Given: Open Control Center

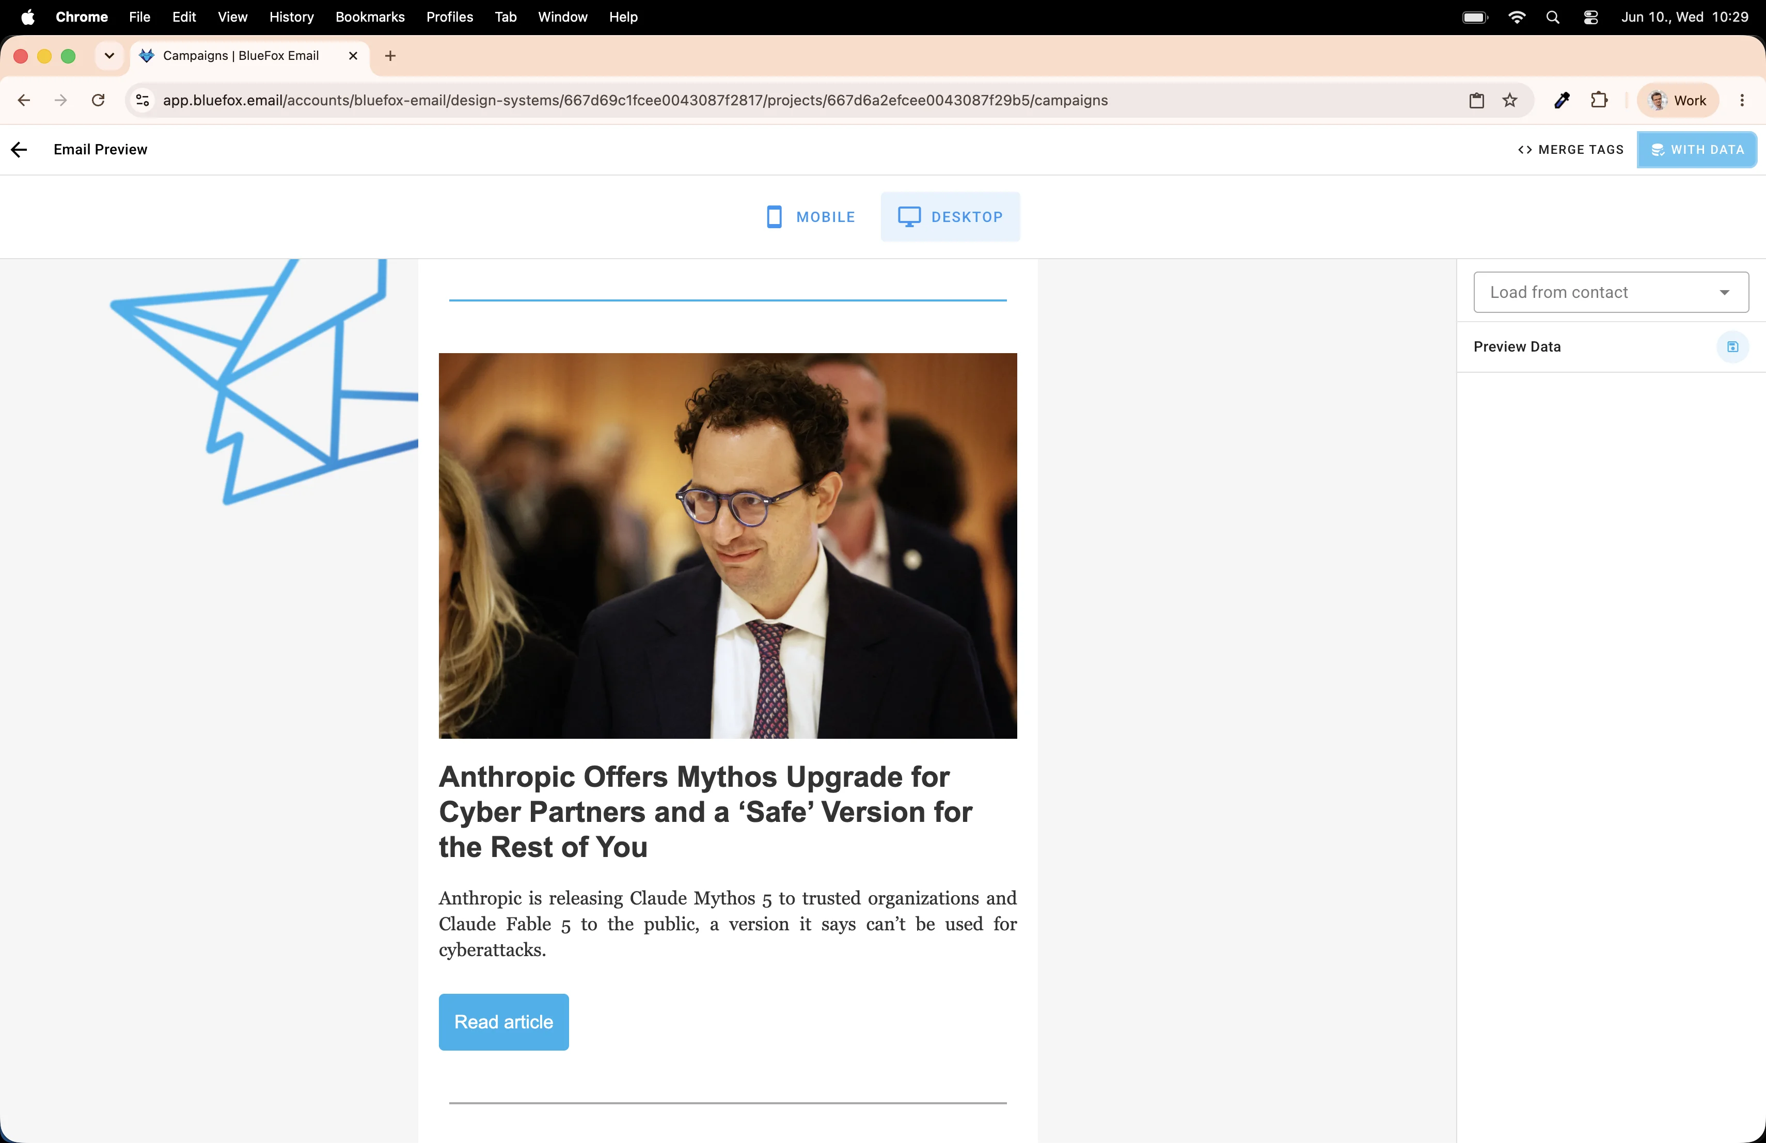Looking at the screenshot, I should (1590, 17).
